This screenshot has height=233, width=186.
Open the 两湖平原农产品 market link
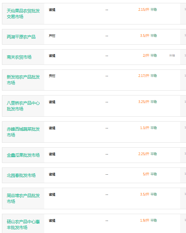(21, 37)
